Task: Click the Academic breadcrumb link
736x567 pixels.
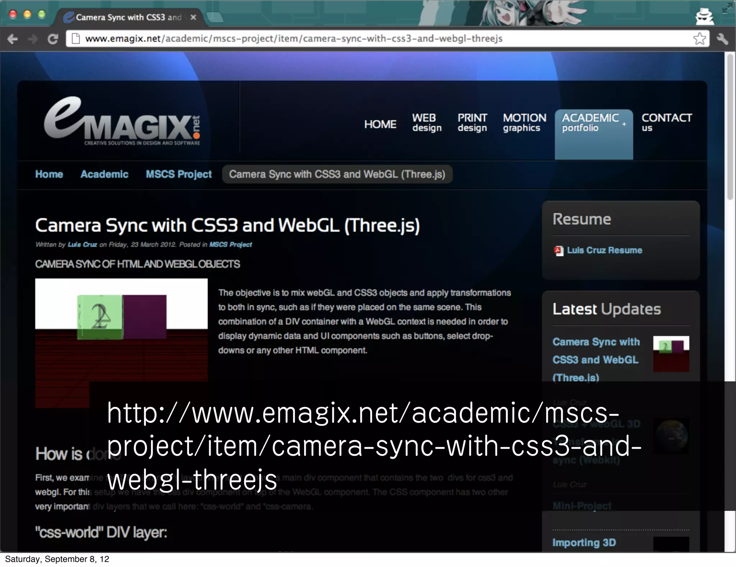Action: pyautogui.click(x=104, y=174)
